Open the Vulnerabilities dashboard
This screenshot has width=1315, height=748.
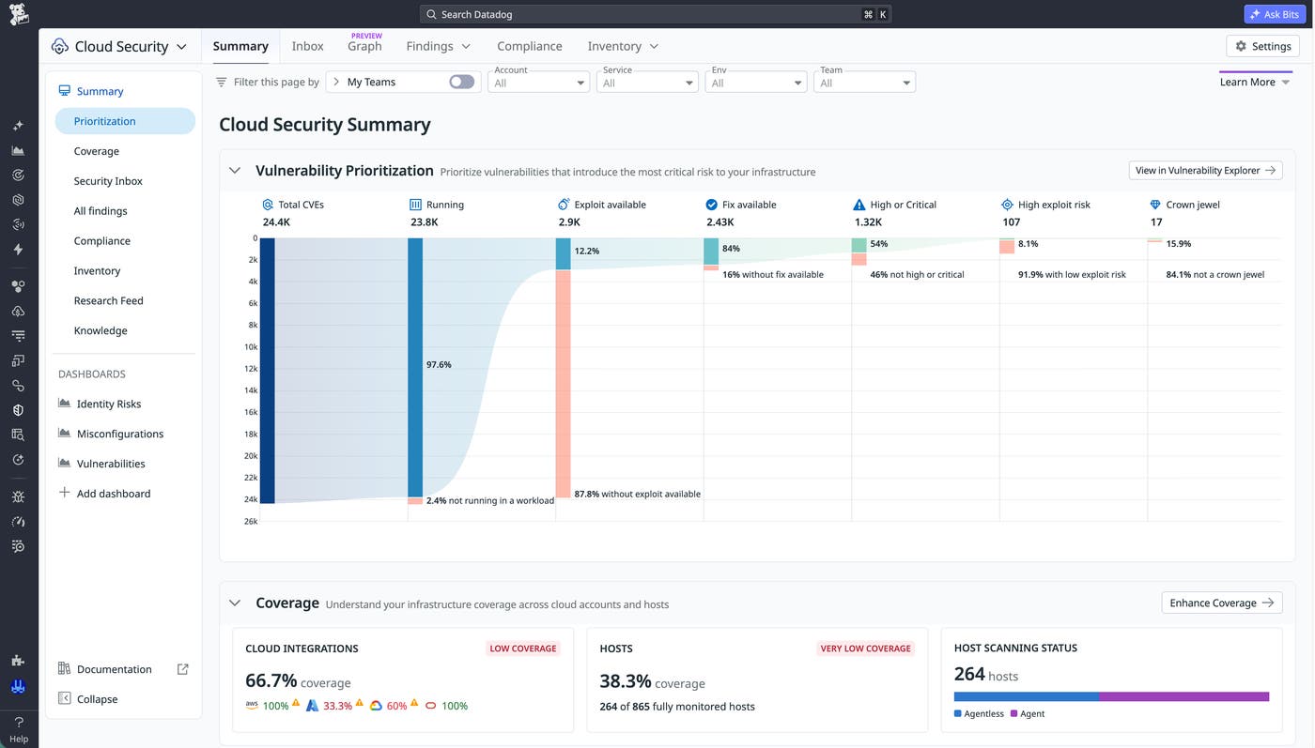(x=101, y=464)
